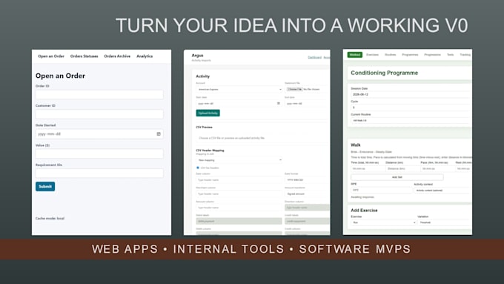Click the Session Date field
The height and width of the screenshot is (284, 504).
tap(411, 95)
